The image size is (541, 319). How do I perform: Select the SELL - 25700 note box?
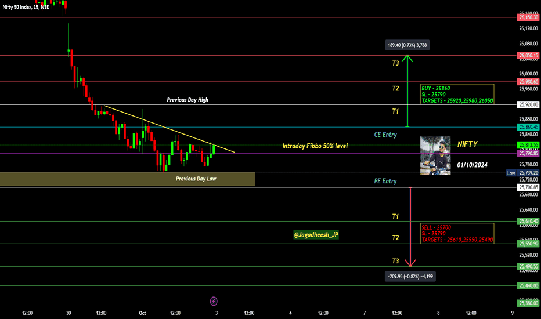(x=457, y=233)
